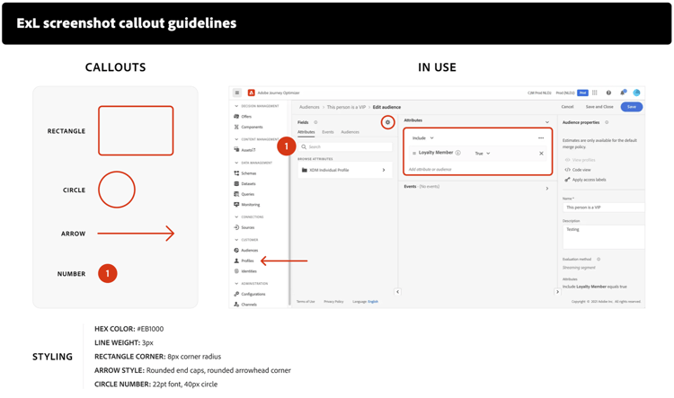Remove the Loyalty Member attribute row
The image size is (674, 398).
click(x=541, y=154)
